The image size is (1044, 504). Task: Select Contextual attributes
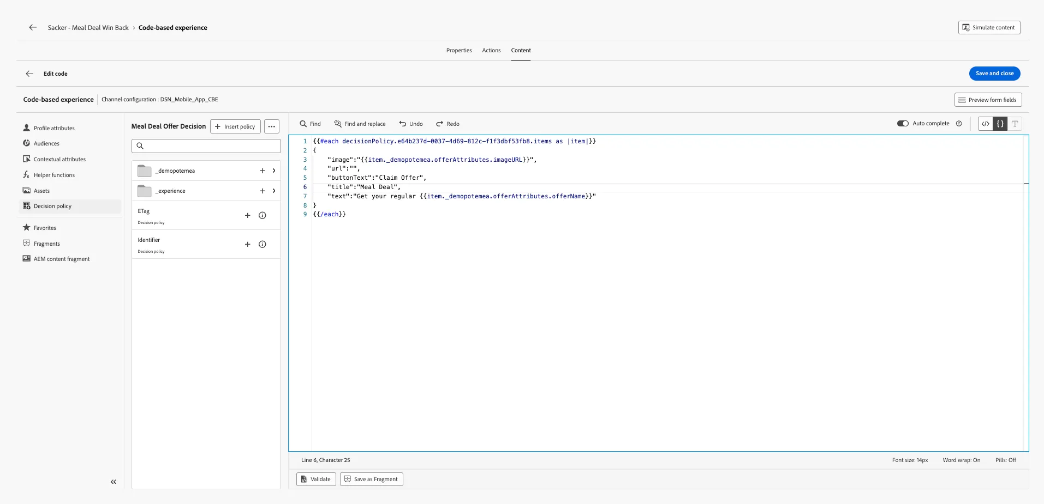pyautogui.click(x=59, y=159)
